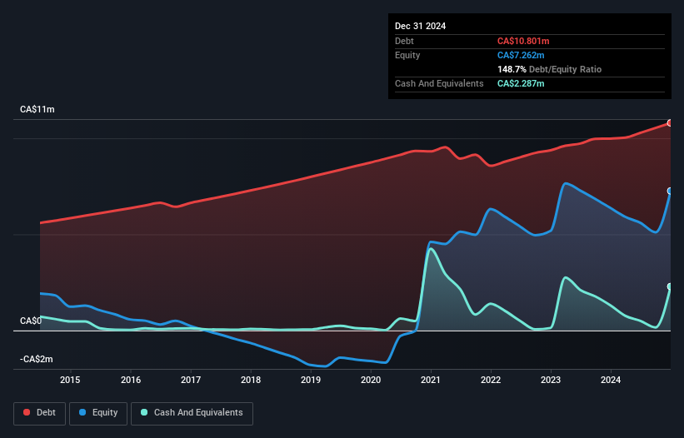Toggle the Equity series in the legend
Screen dimensions: 684x438
click(98, 413)
